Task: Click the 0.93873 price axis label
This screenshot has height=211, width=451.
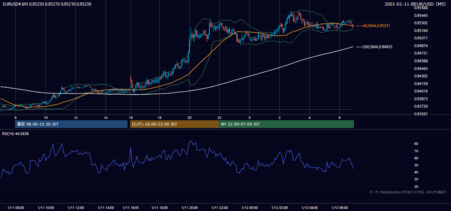Action: [x=421, y=99]
